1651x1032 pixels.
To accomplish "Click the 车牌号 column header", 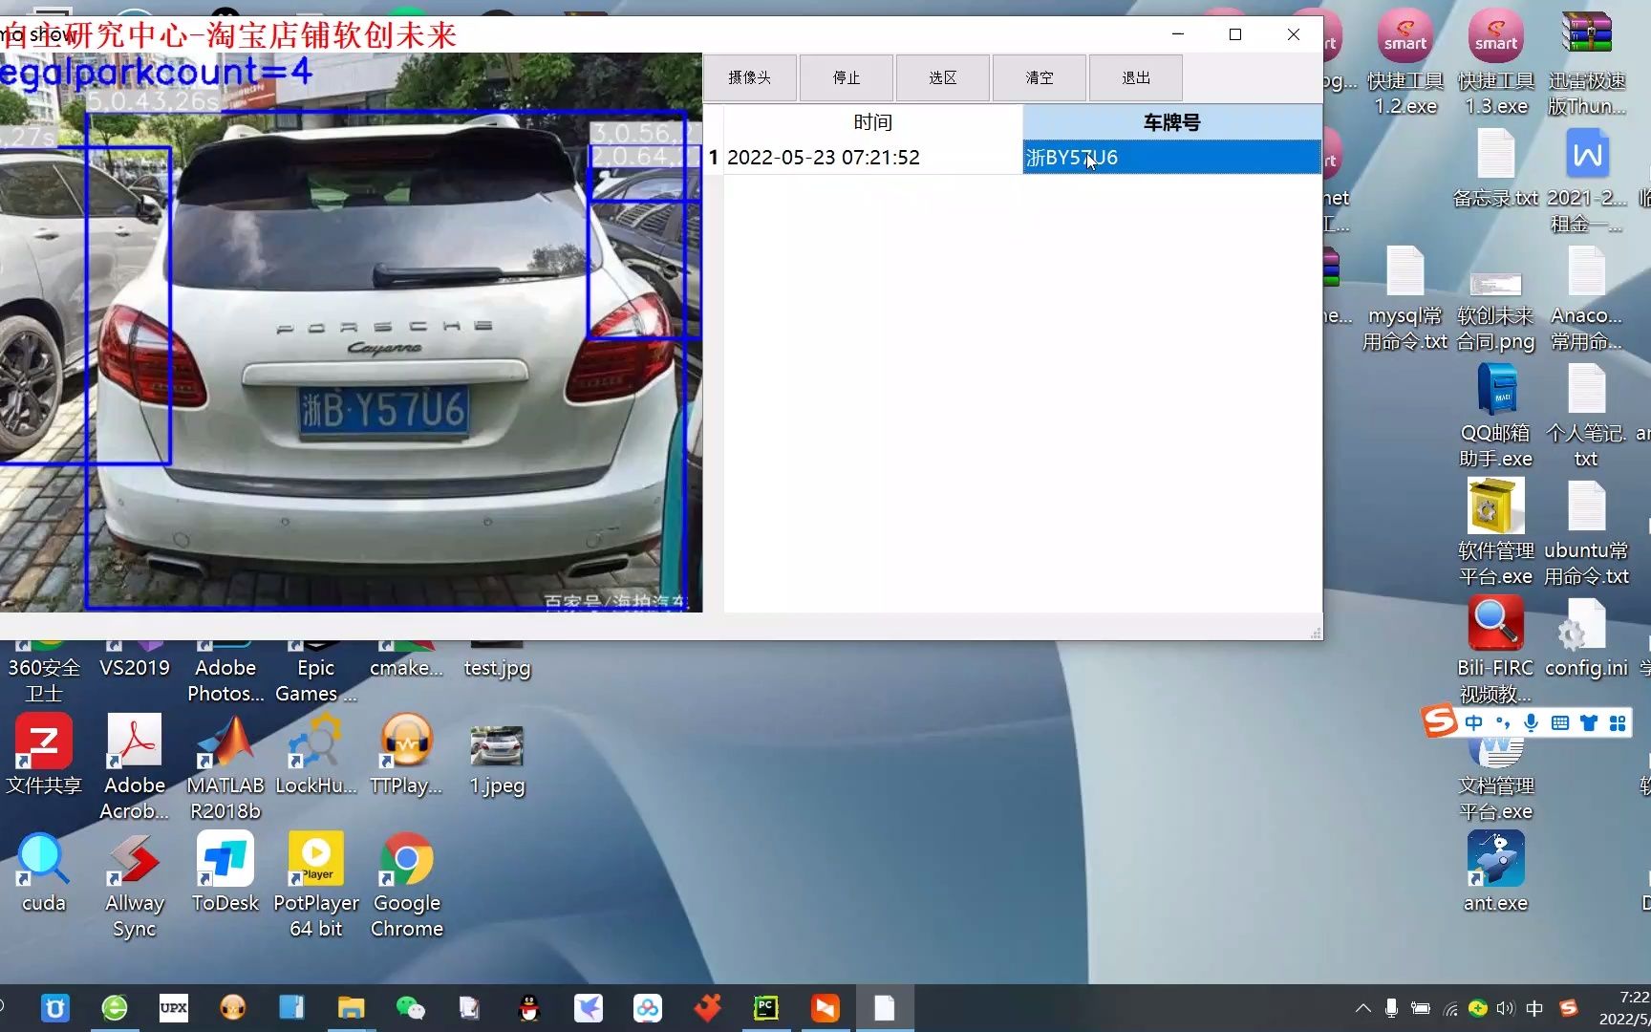I will point(1171,122).
